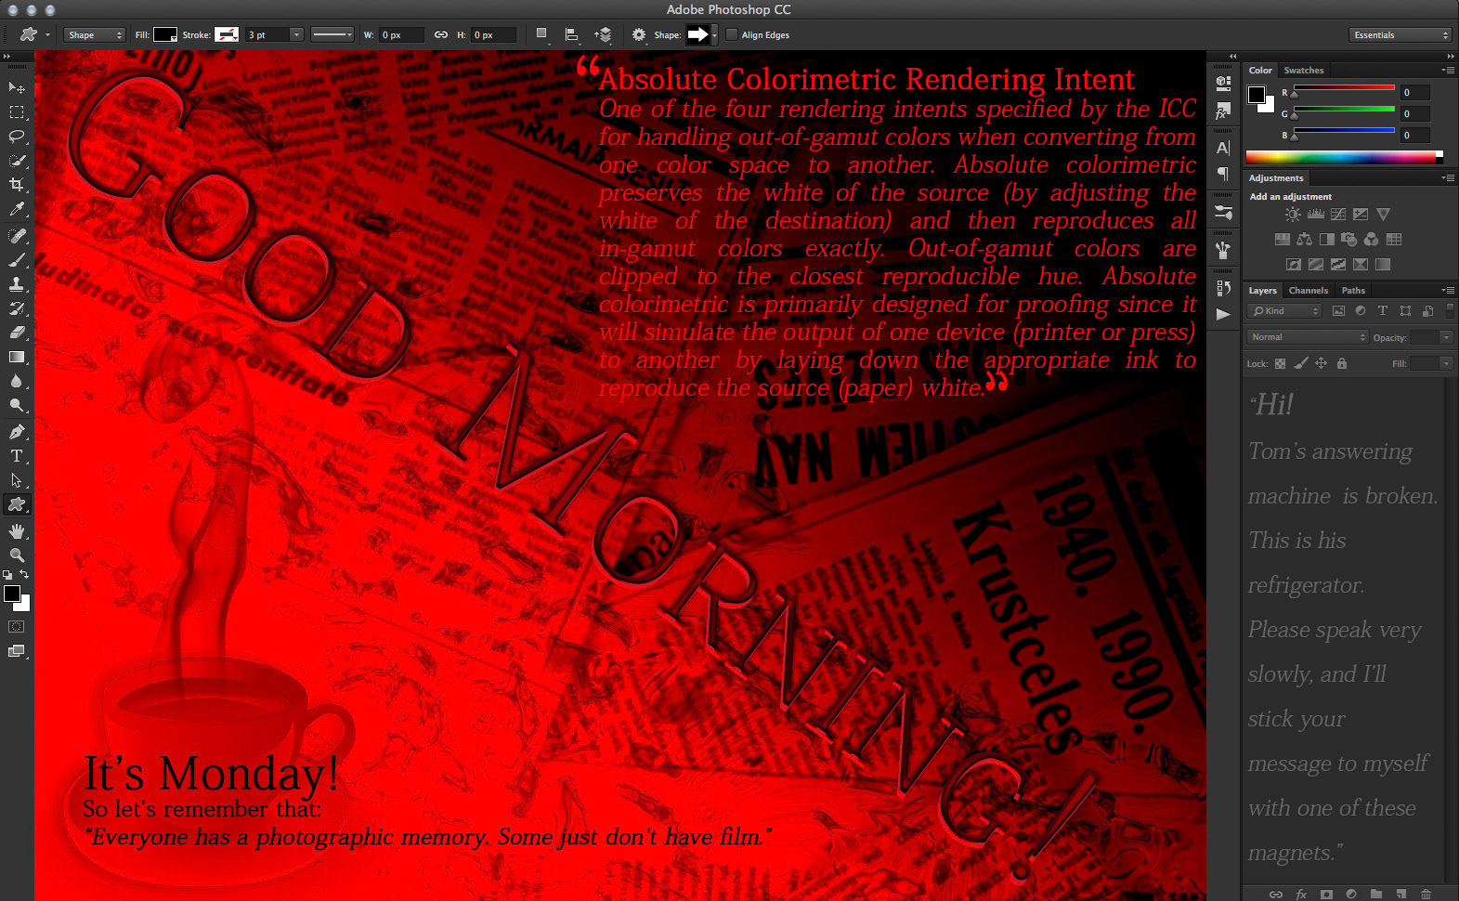Add a Photo Filter adjustment
Screen dimensions: 1459x901
1349,240
